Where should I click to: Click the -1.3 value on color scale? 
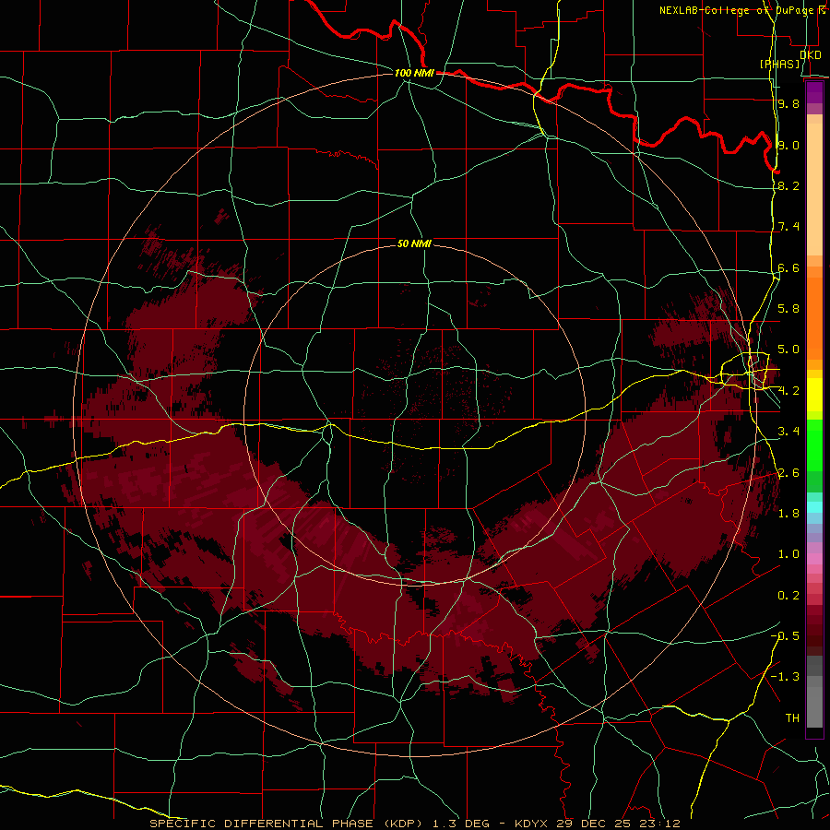click(x=785, y=677)
